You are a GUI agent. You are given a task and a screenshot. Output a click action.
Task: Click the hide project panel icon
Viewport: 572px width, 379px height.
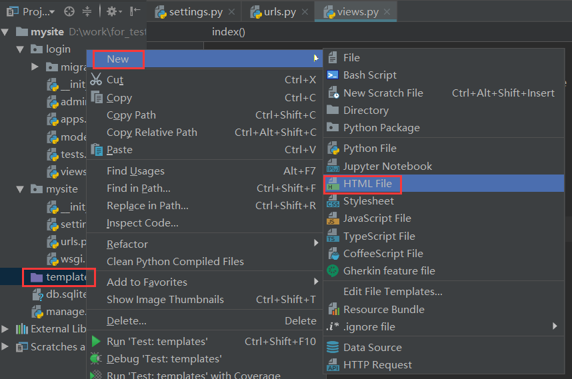(135, 12)
